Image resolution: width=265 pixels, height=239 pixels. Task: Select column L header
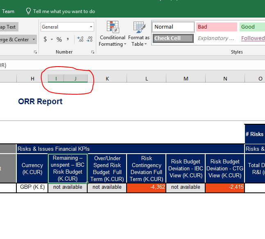point(147,78)
